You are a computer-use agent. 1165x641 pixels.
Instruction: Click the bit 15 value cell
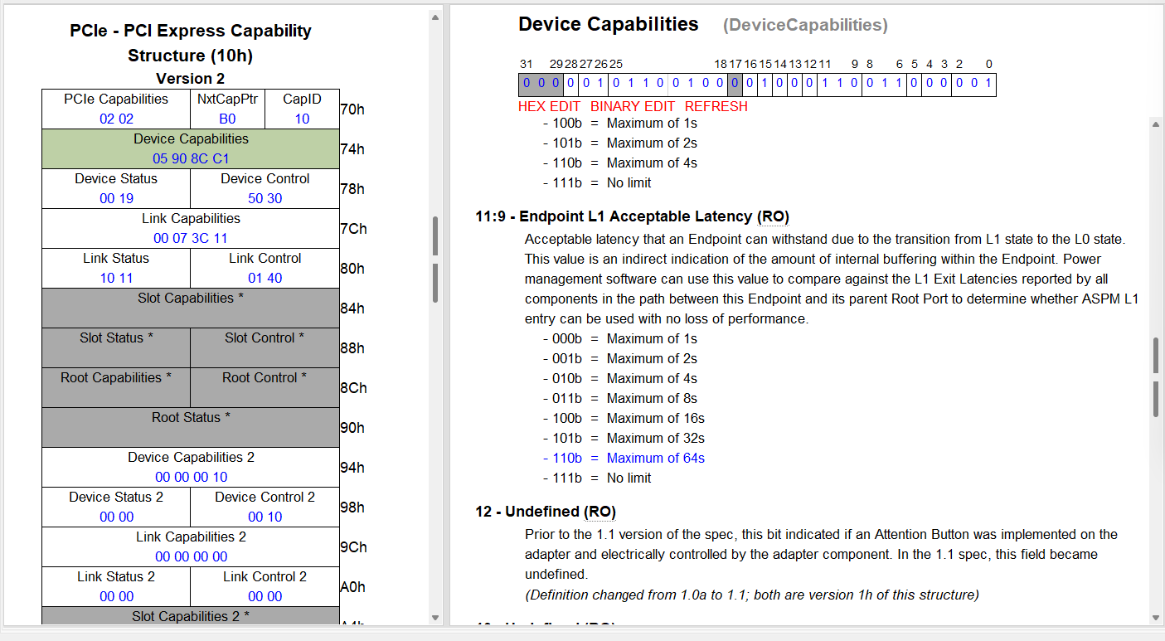764,84
